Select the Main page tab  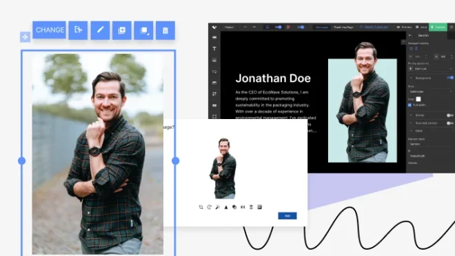(x=321, y=28)
